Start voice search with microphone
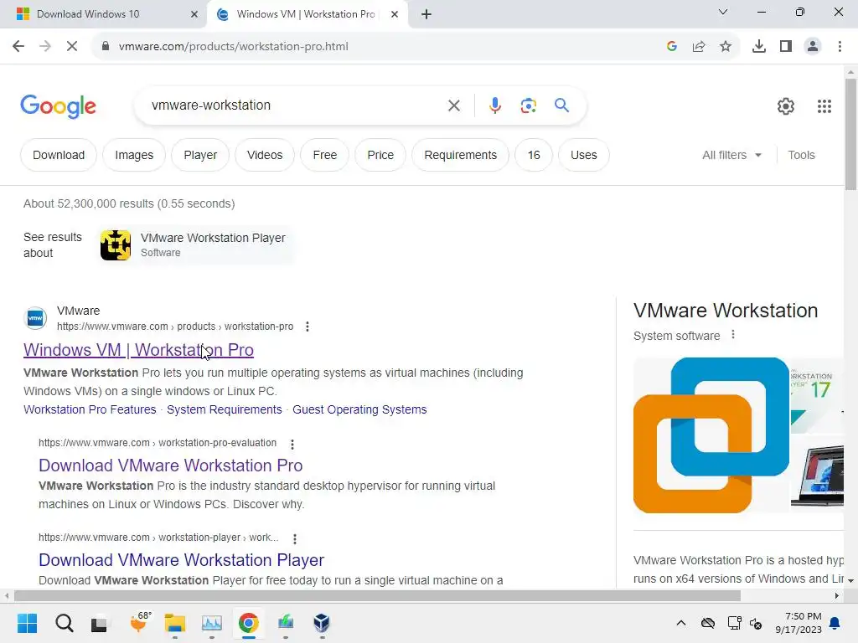This screenshot has height=643, width=858. click(495, 105)
